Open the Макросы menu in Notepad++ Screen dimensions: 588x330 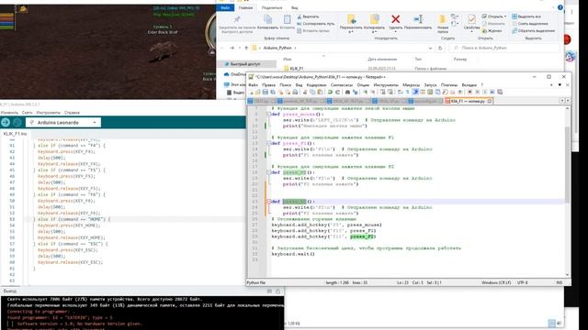pos(412,85)
